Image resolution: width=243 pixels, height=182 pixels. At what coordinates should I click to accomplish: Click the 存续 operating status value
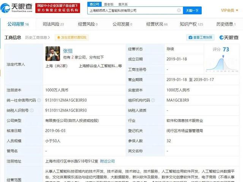coord(170,49)
